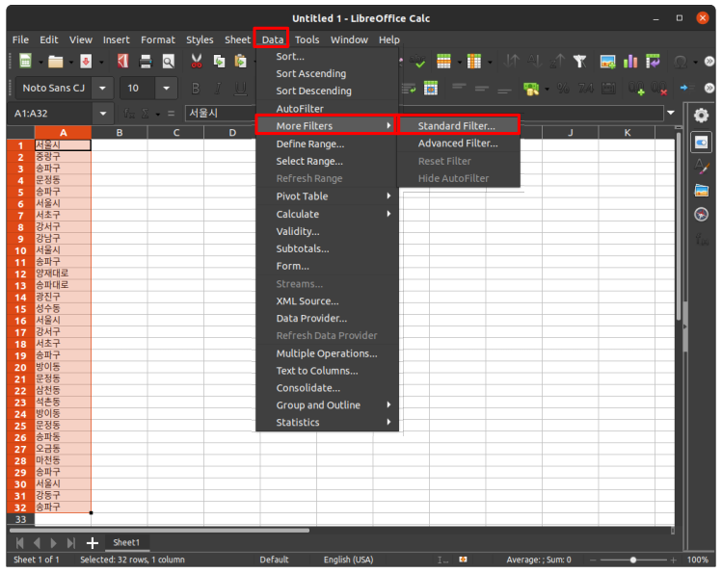
Task: Toggle Underline formatting button
Action: (240, 88)
